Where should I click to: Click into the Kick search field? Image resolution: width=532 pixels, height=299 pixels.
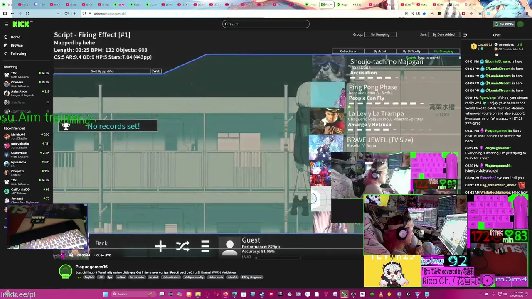[x=266, y=24]
